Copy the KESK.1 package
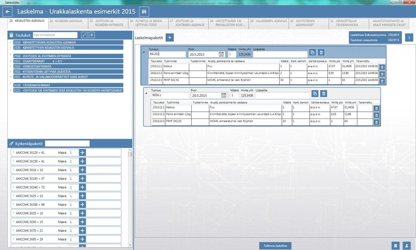416x250 pixels. pos(315,93)
